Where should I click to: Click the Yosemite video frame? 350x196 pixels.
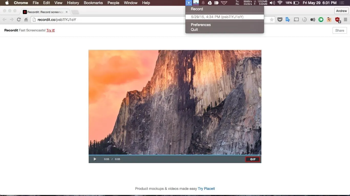[175, 102]
